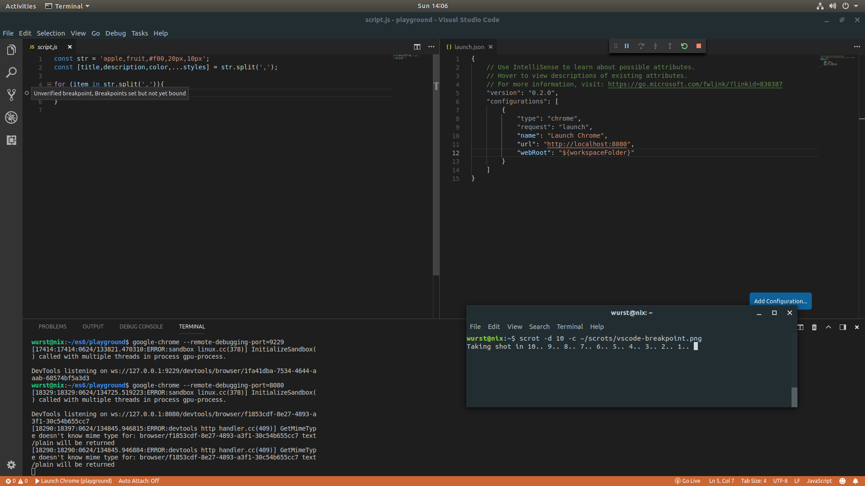Switch to the PROBLEMS panel tab
865x486 pixels.
point(52,327)
